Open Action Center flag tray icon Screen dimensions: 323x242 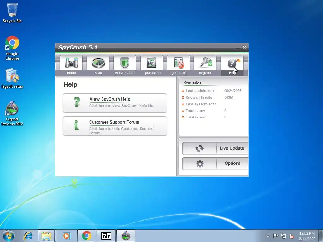click(x=276, y=236)
